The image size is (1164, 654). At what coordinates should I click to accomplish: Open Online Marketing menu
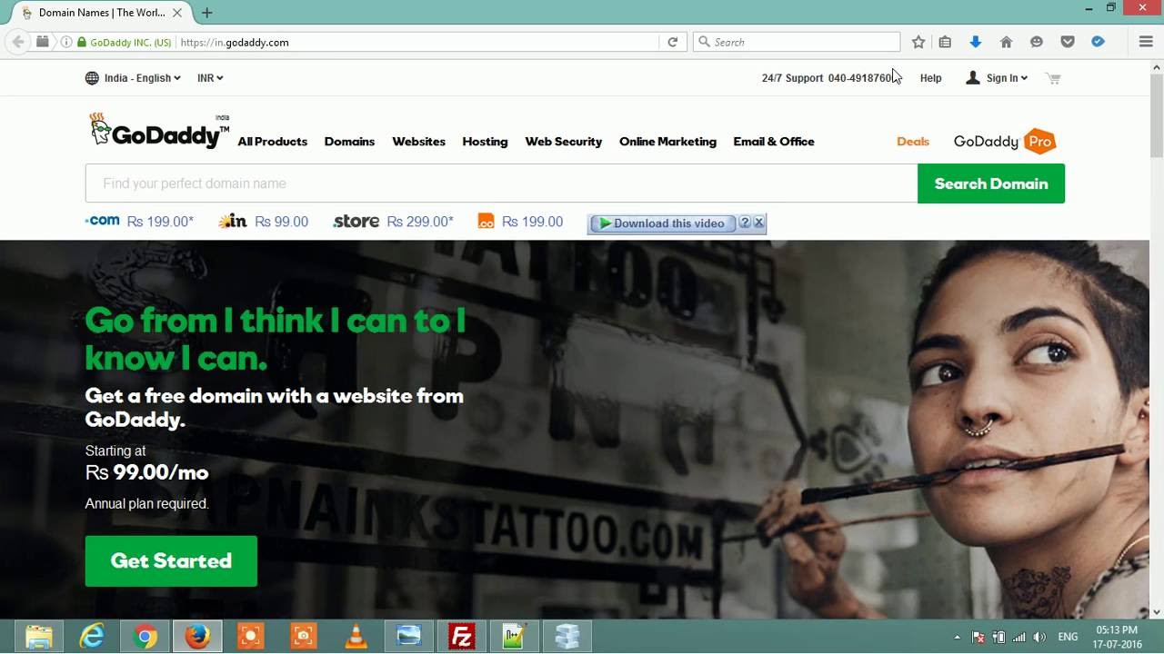click(667, 142)
